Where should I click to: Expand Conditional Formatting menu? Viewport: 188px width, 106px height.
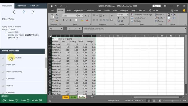142,15
